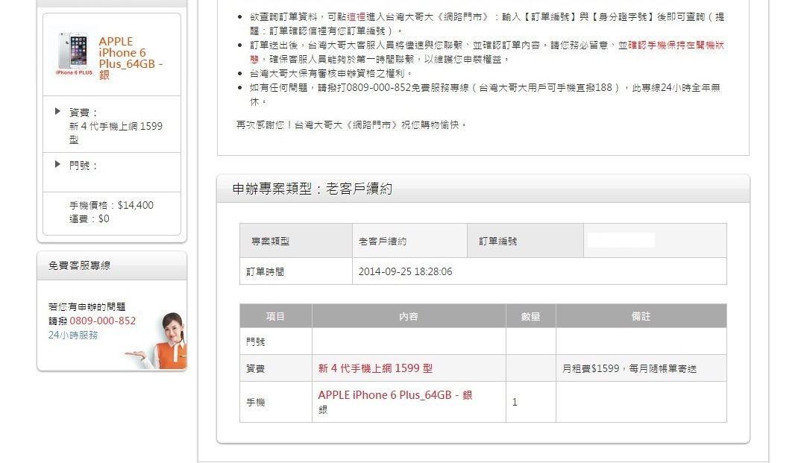Click the 資費 row label in order table
This screenshot has width=807, height=463.
275,368
